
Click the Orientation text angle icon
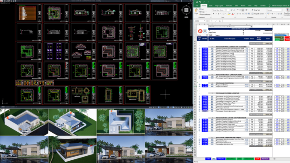click(x=246, y=10)
